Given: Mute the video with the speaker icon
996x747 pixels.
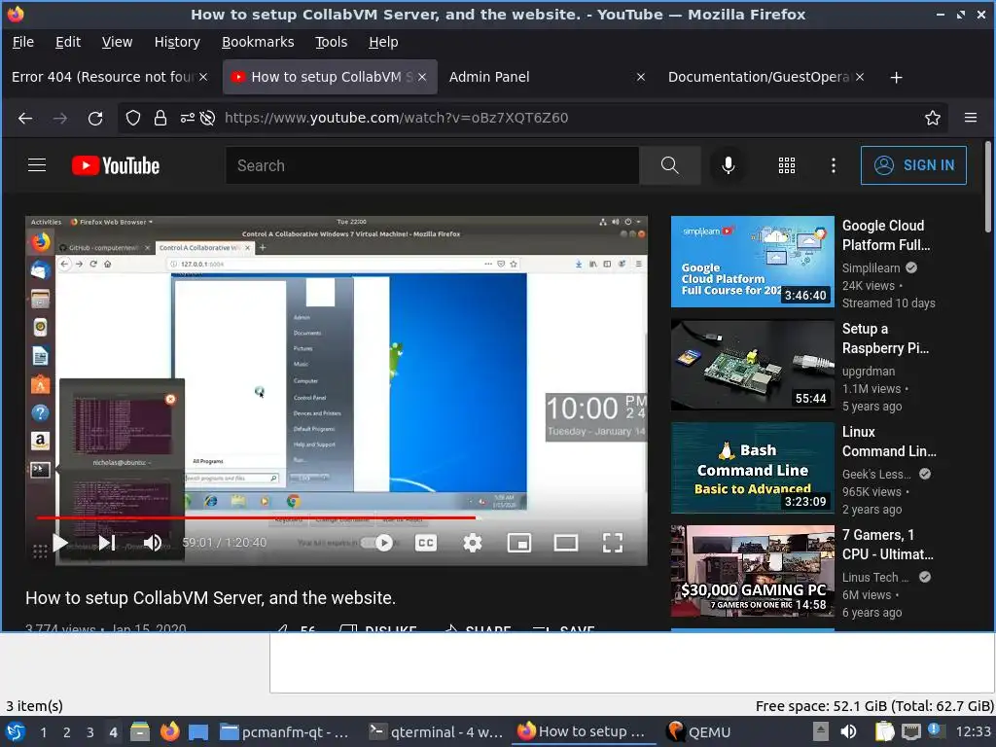Looking at the screenshot, I should tap(153, 543).
